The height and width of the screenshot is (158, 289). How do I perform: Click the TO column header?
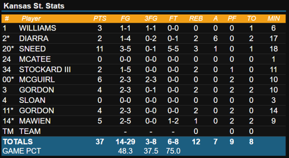[251, 18]
